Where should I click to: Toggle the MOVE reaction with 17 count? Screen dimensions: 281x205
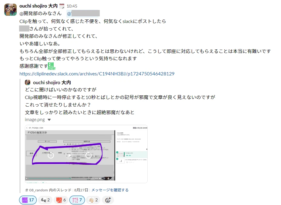(x=28, y=200)
